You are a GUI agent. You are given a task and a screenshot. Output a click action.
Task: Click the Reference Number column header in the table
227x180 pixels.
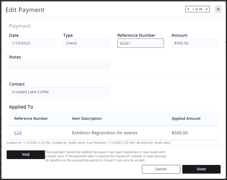coord(31,118)
